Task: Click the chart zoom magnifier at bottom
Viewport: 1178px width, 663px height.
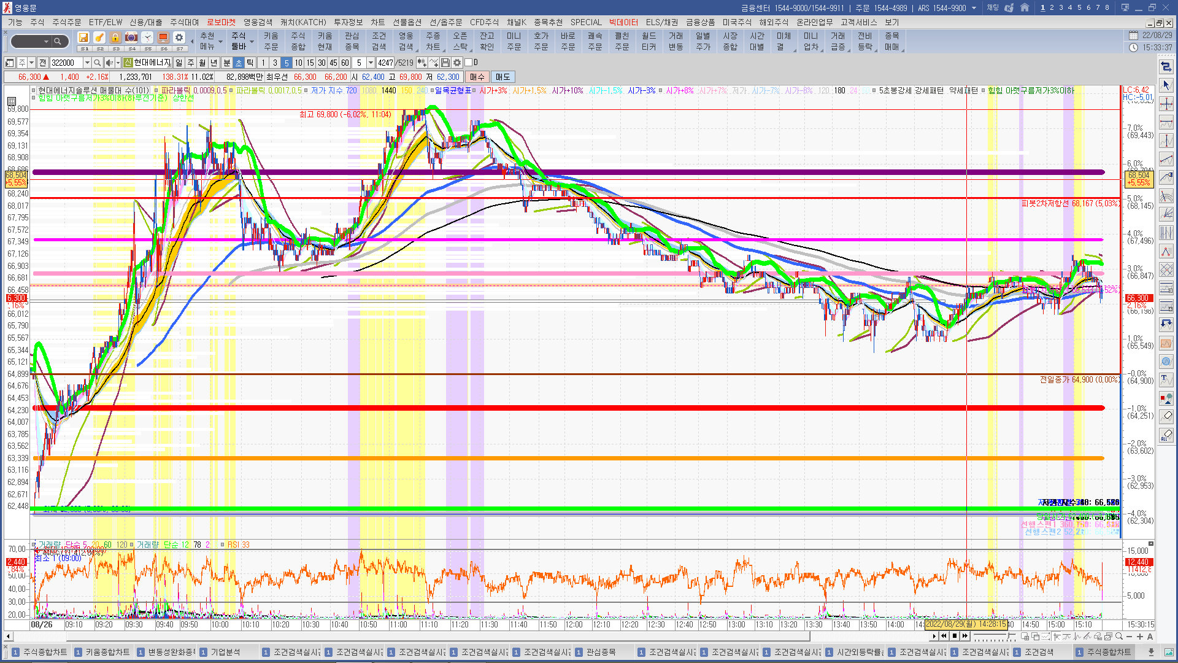Action: tap(1119, 637)
